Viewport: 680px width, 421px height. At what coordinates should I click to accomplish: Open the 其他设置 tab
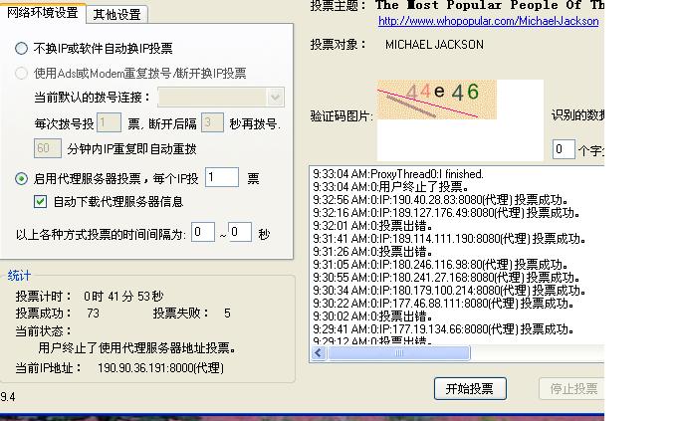(116, 14)
